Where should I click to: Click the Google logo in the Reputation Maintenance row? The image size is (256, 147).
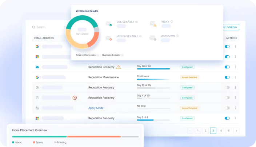pos(37,77)
